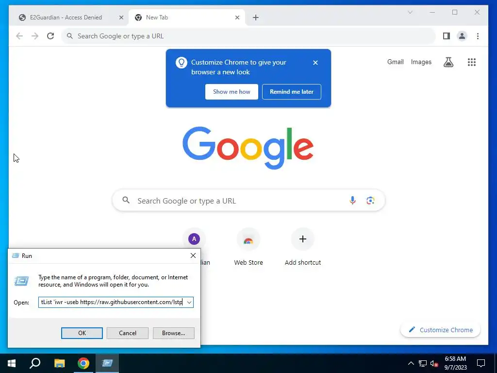Focus the Chrome address bar
This screenshot has width=497, height=373.
pyautogui.click(x=248, y=36)
